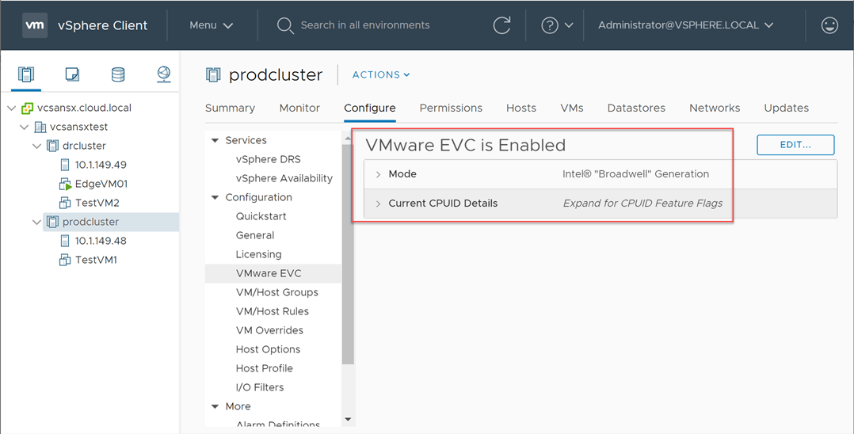Image resolution: width=854 pixels, height=434 pixels.
Task: Click the running VM icon for EdgeVM01
Action: click(x=65, y=184)
